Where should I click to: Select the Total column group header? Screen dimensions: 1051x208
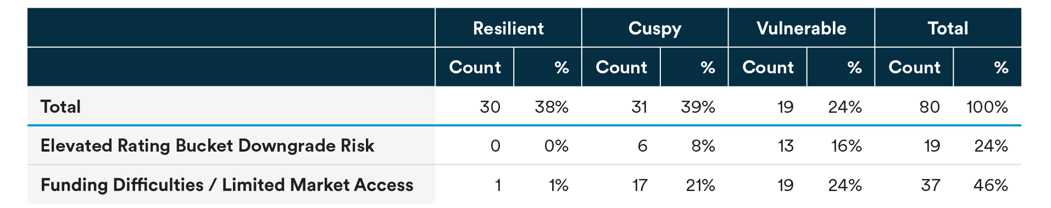click(x=948, y=28)
